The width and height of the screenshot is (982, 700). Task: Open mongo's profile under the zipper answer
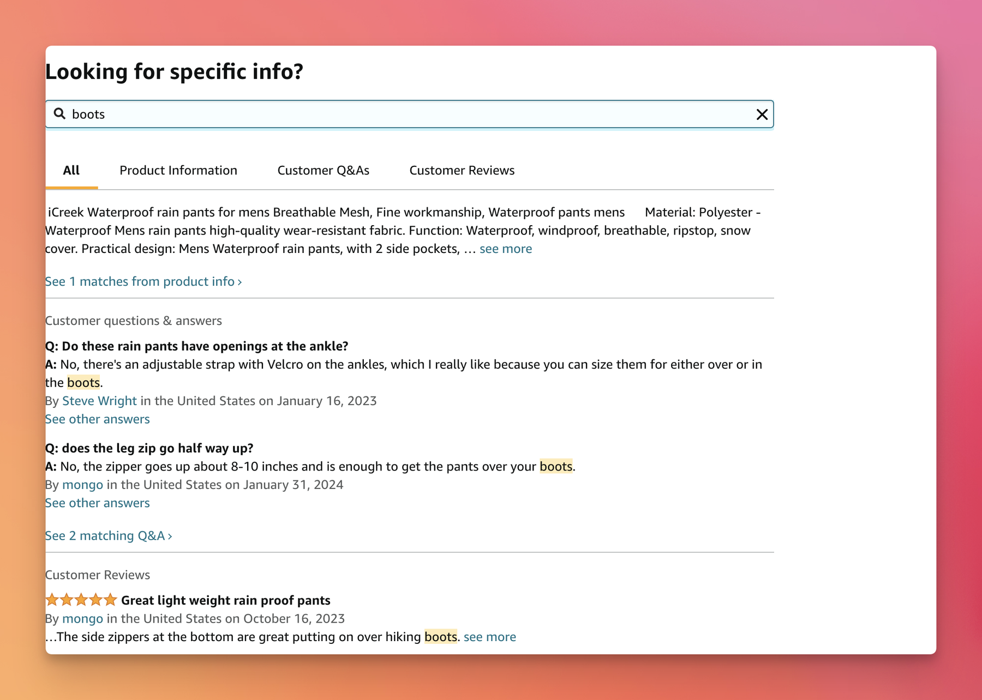(x=83, y=484)
